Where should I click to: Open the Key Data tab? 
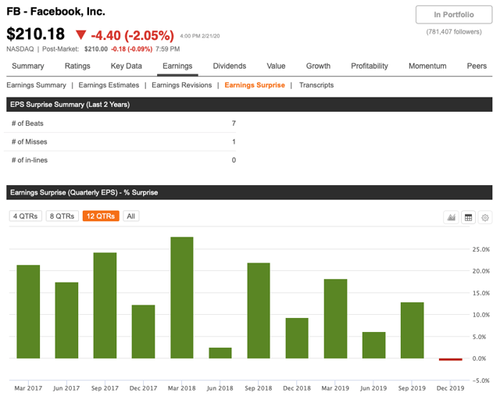point(127,66)
